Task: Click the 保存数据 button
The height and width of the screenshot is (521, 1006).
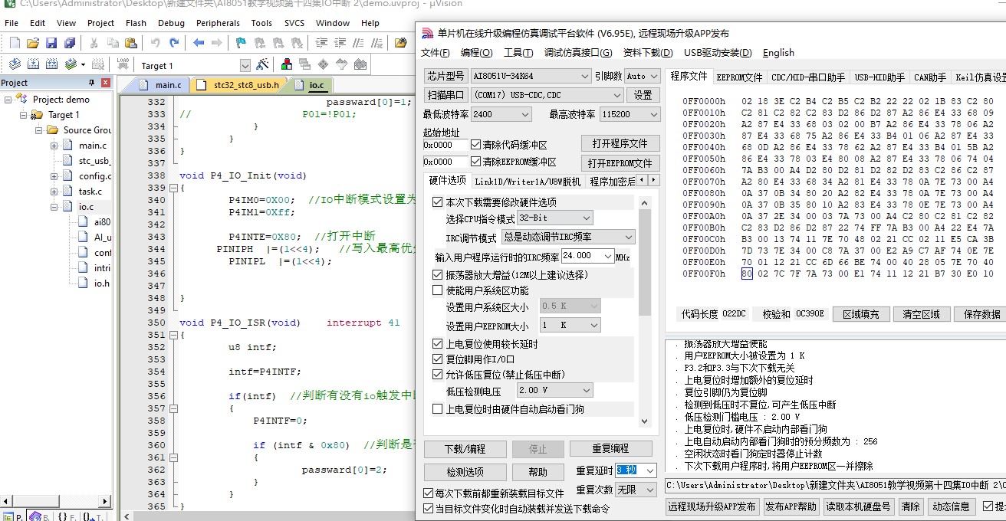Action: point(982,314)
